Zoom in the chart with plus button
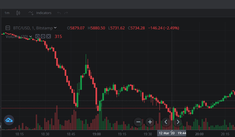Screen dimensions: 235x137 pos(150,122)
